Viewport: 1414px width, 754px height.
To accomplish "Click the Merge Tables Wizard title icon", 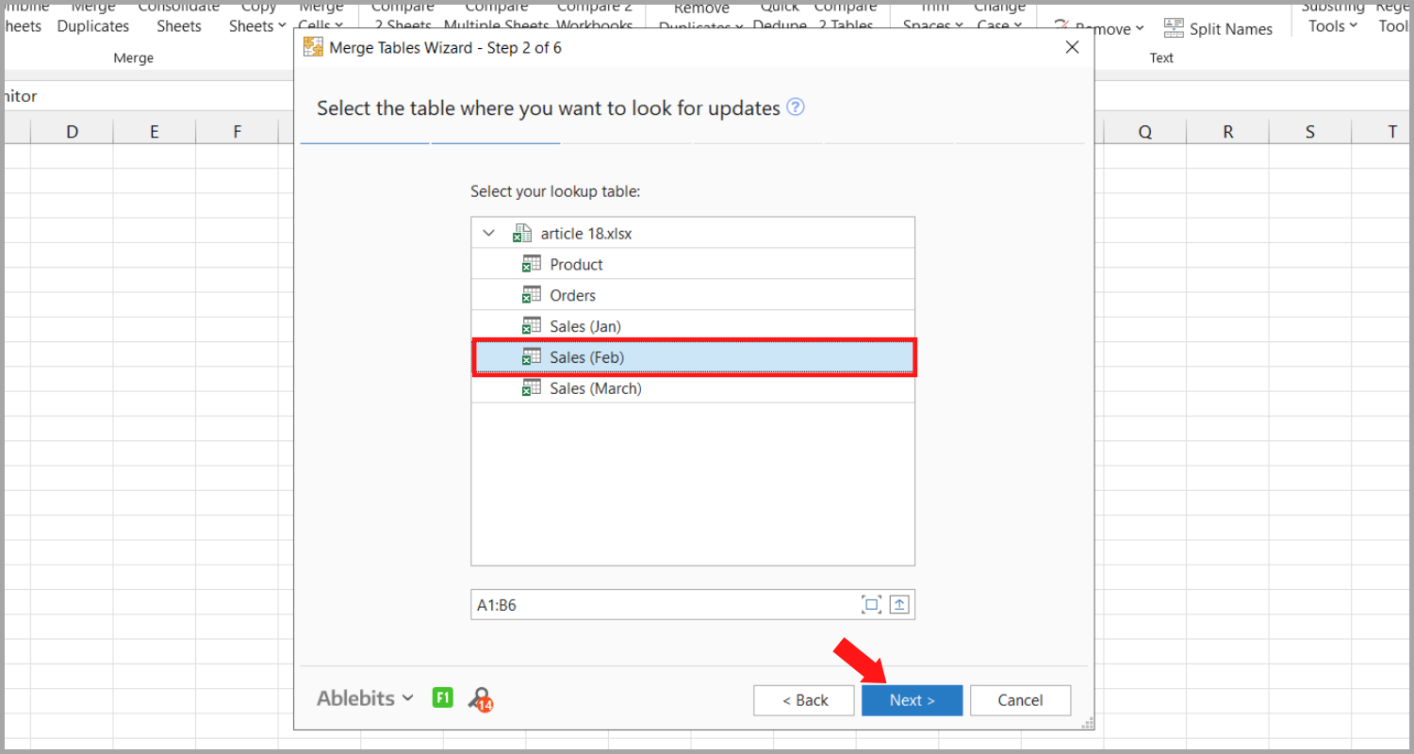I will click(x=313, y=47).
